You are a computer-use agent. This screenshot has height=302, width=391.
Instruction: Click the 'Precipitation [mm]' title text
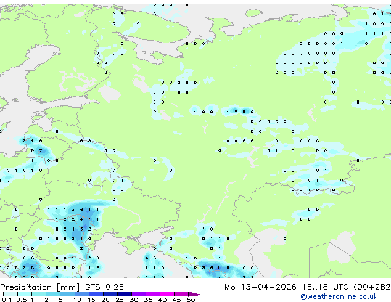tap(40, 287)
